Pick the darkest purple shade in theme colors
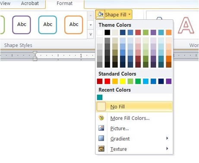 (x=153, y=65)
